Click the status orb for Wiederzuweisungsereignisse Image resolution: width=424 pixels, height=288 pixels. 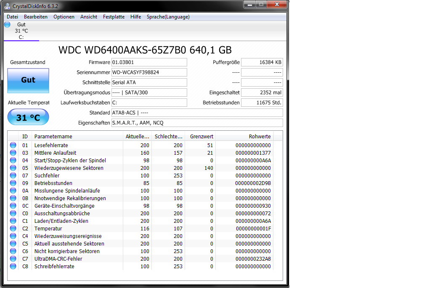click(x=13, y=236)
